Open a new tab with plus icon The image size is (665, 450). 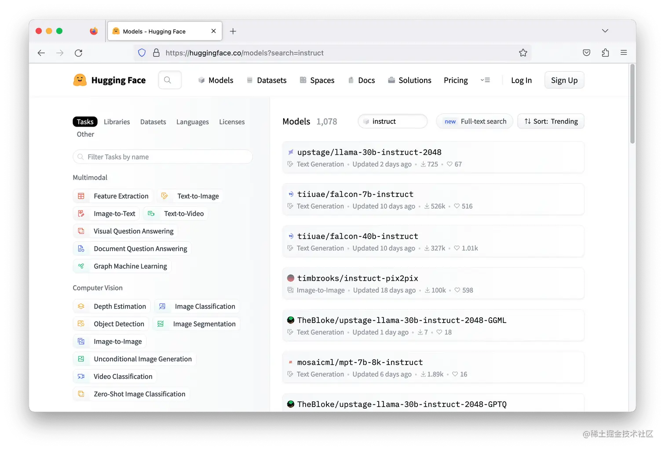[233, 31]
